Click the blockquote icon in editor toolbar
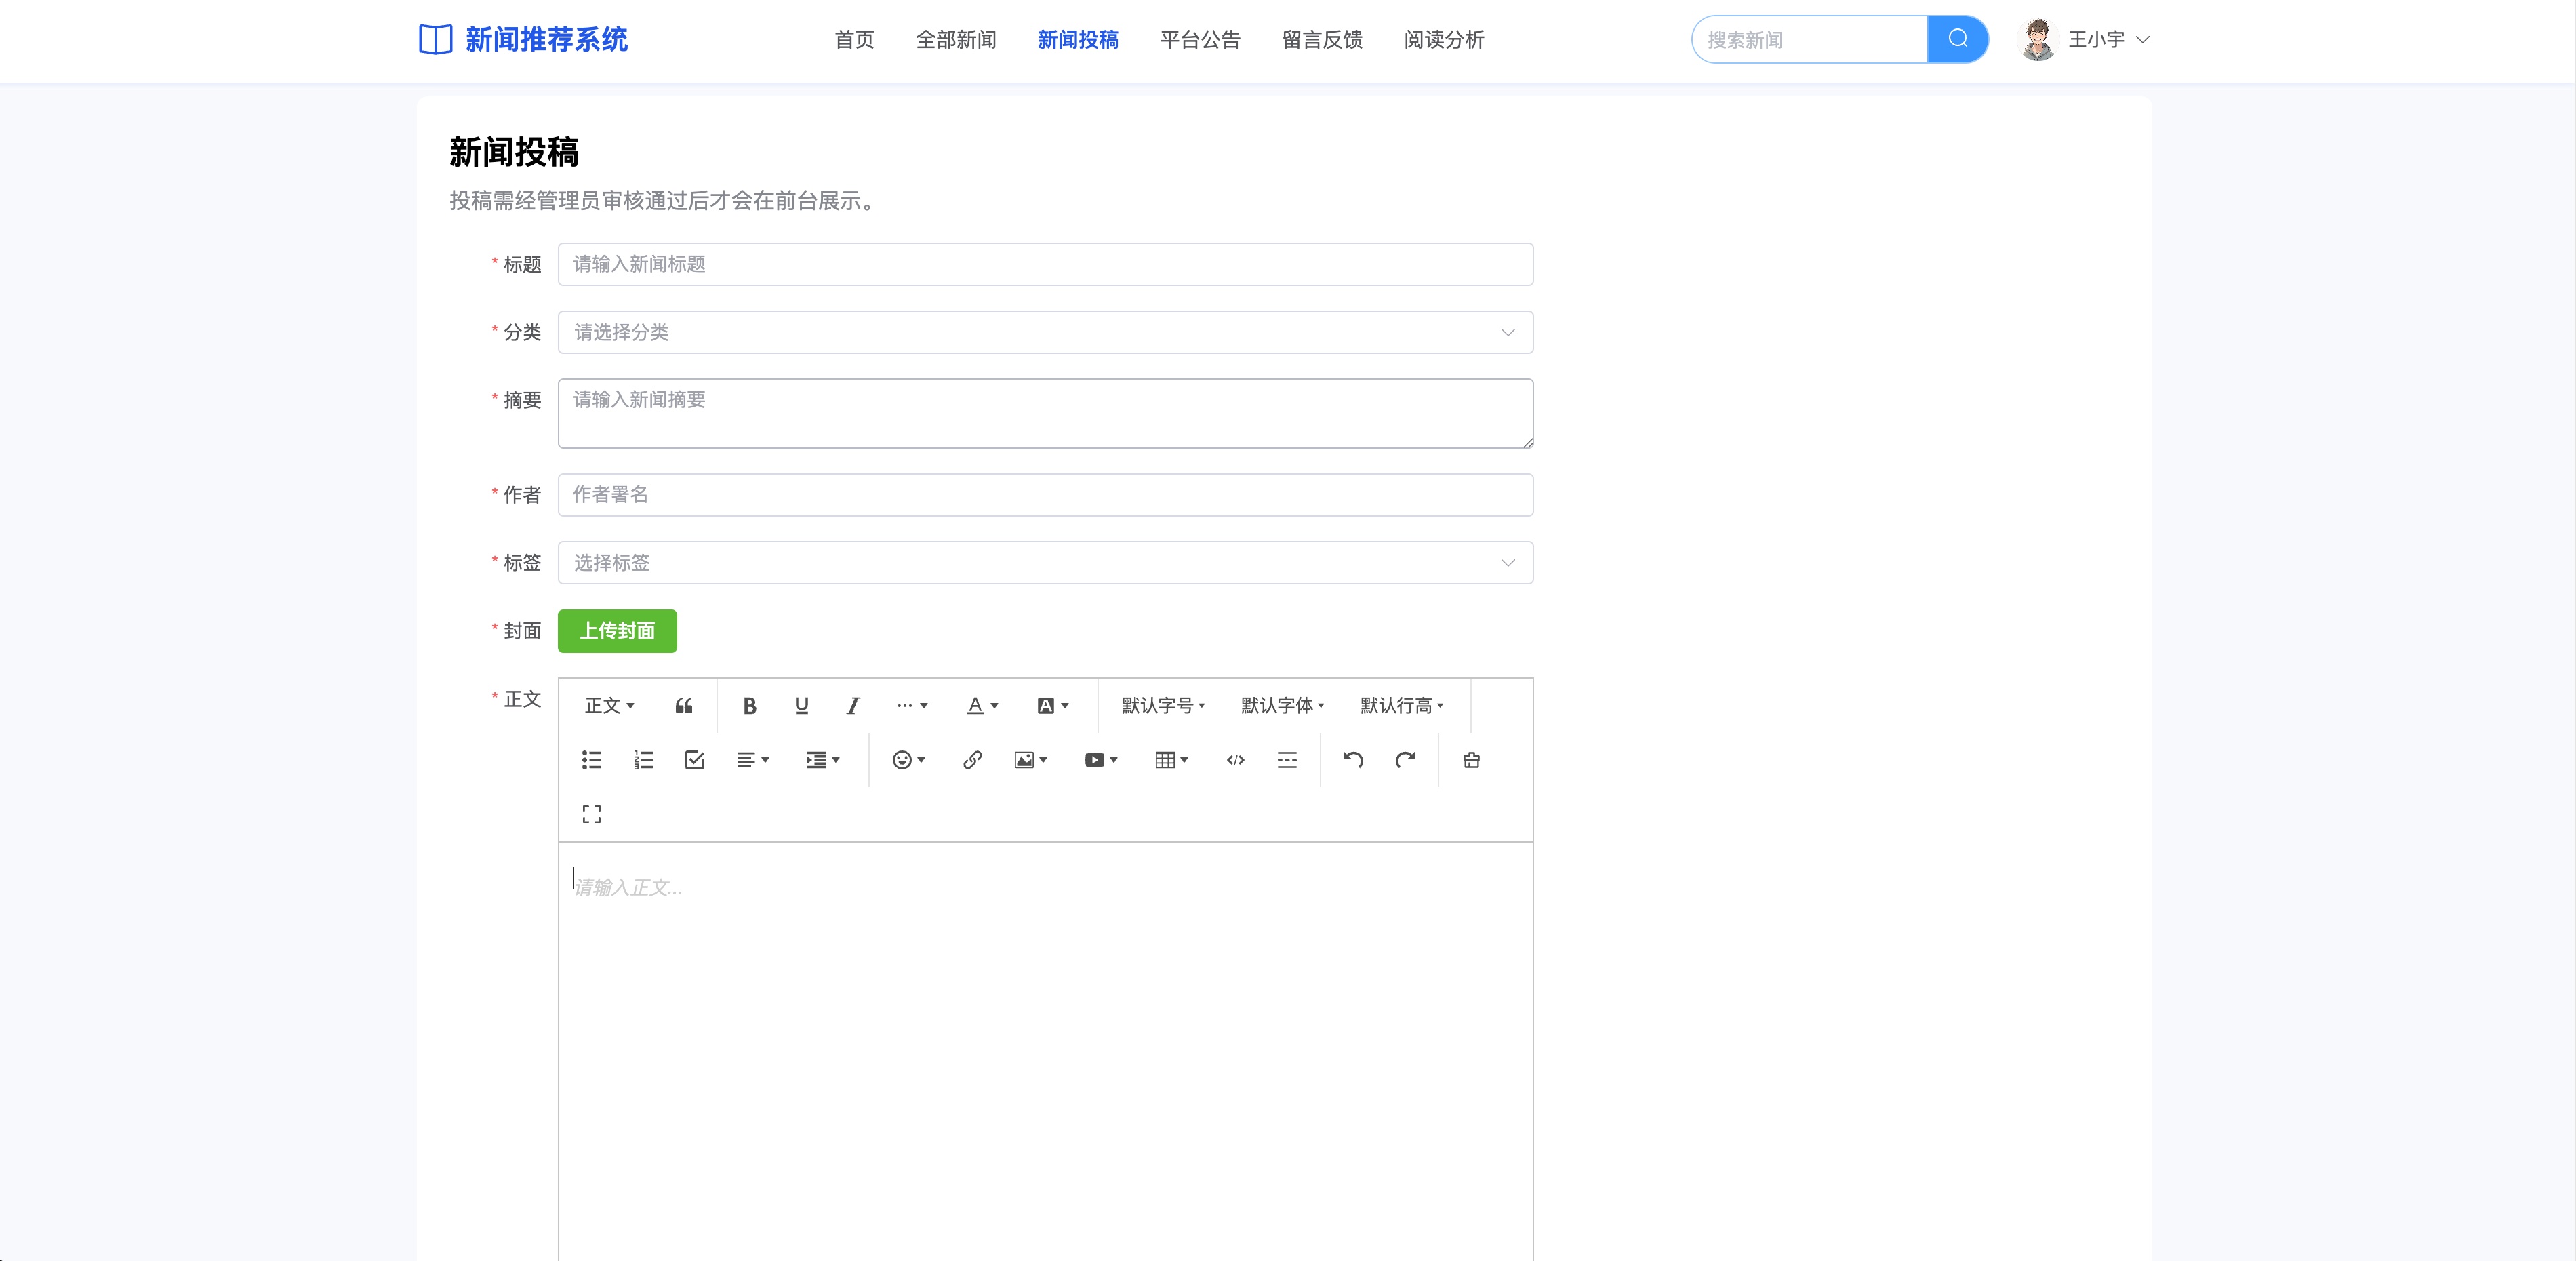This screenshot has height=1261, width=2576. coord(684,706)
